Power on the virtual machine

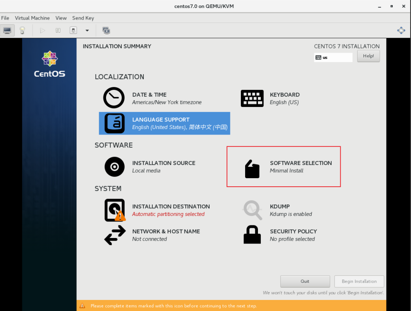[42, 31]
